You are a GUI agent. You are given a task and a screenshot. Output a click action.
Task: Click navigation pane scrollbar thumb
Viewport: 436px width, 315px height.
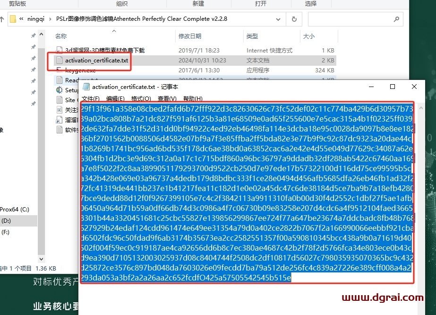[x=41, y=150]
